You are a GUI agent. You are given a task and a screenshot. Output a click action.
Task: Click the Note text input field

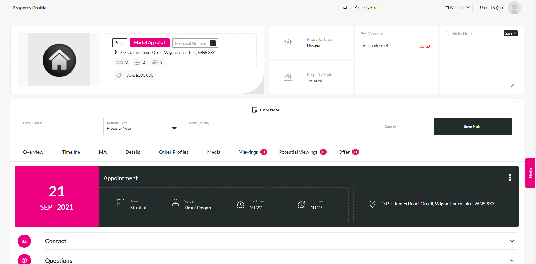point(267,127)
